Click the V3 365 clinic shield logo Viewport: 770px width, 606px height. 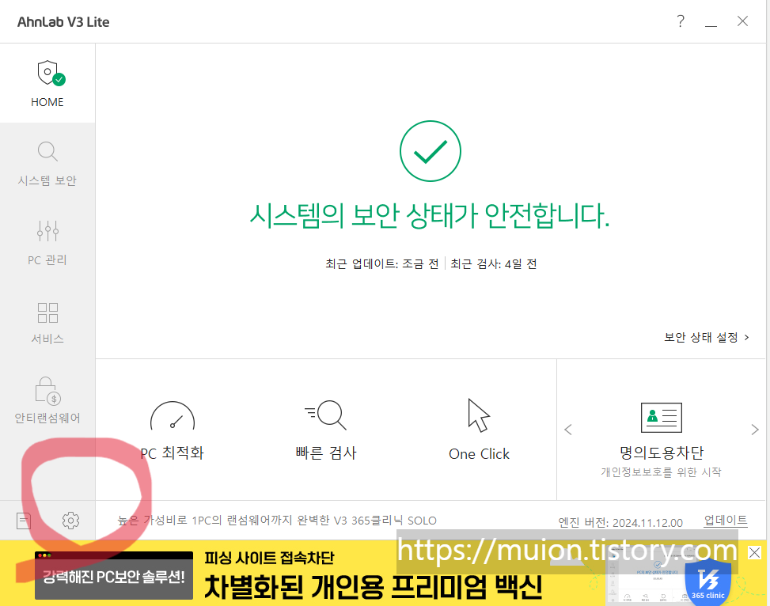(x=707, y=582)
